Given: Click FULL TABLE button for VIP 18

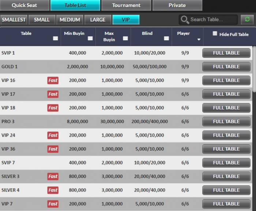Looking at the screenshot, I should click(226, 108).
